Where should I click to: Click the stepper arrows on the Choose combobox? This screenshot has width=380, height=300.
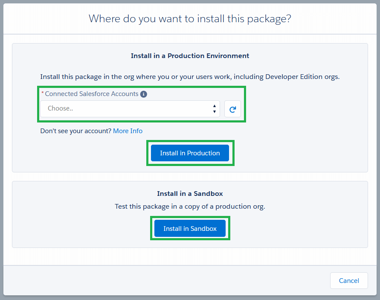pos(215,109)
